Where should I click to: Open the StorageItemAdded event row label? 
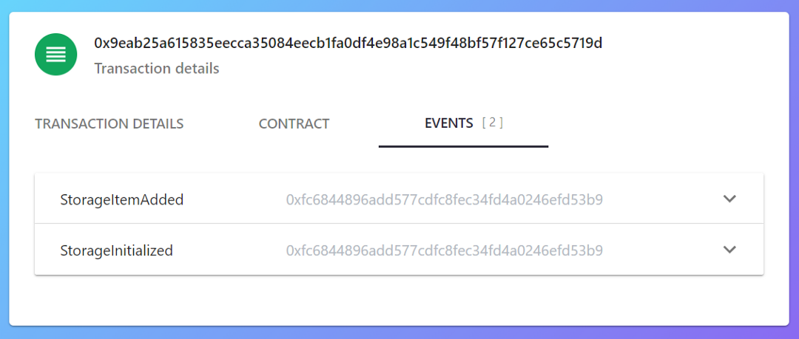122,199
